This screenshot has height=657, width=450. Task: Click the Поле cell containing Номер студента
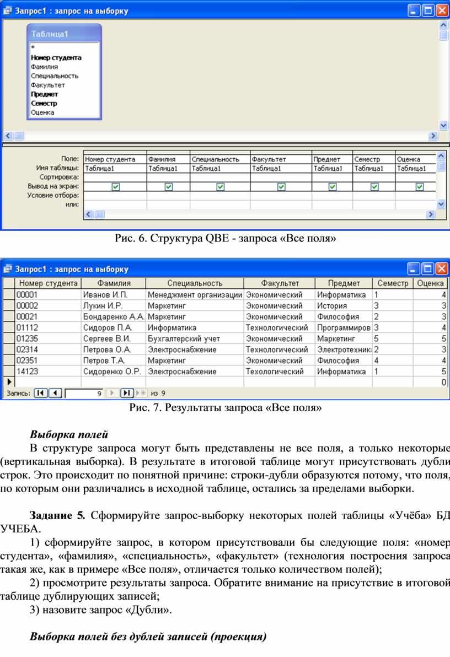[x=115, y=159]
